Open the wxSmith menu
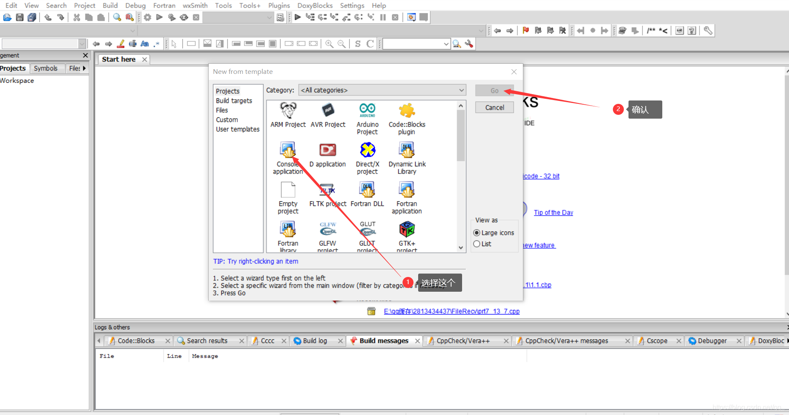789x415 pixels. coord(195,5)
